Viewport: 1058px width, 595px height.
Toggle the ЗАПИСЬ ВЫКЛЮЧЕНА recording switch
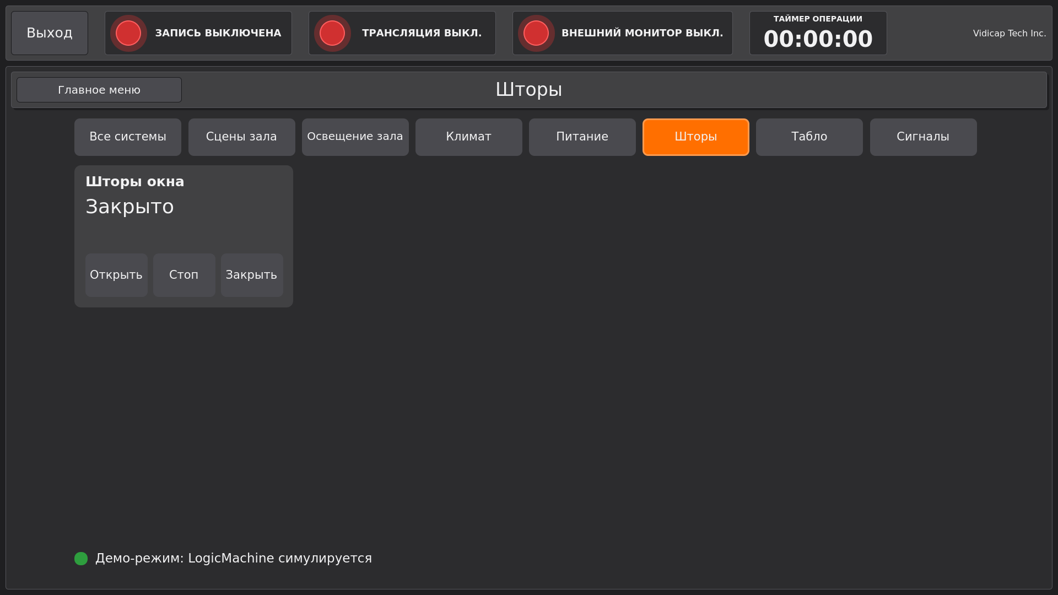point(198,33)
